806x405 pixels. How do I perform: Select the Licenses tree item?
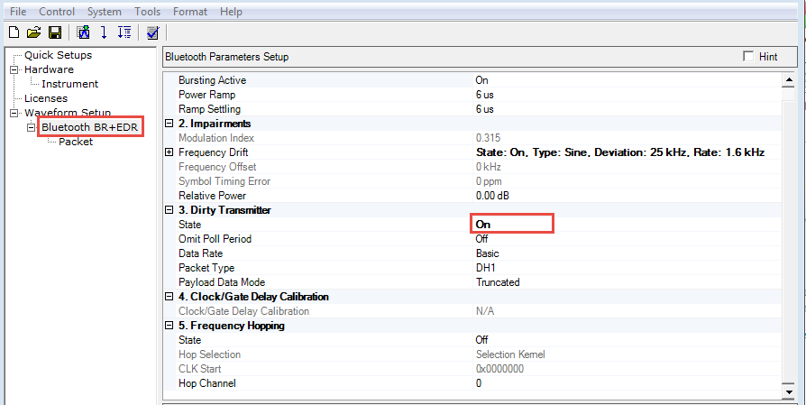(46, 98)
